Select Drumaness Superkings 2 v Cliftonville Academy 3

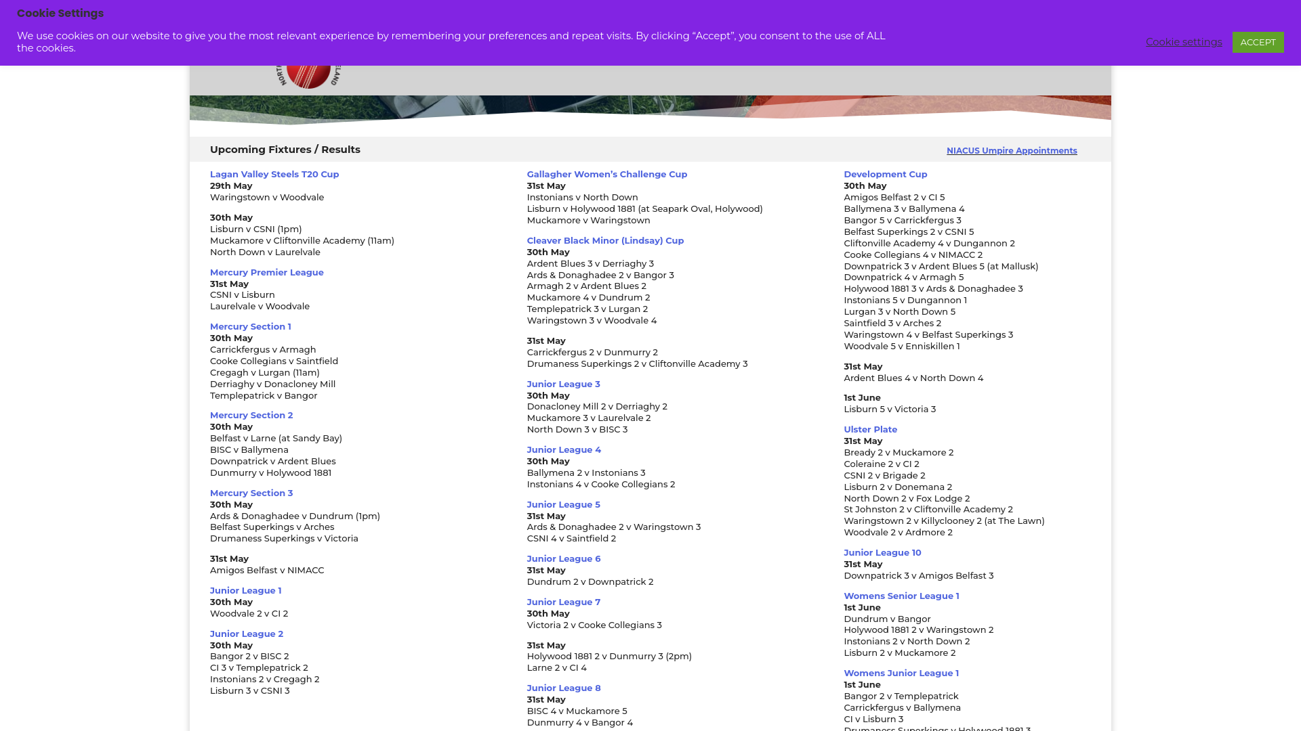click(638, 363)
